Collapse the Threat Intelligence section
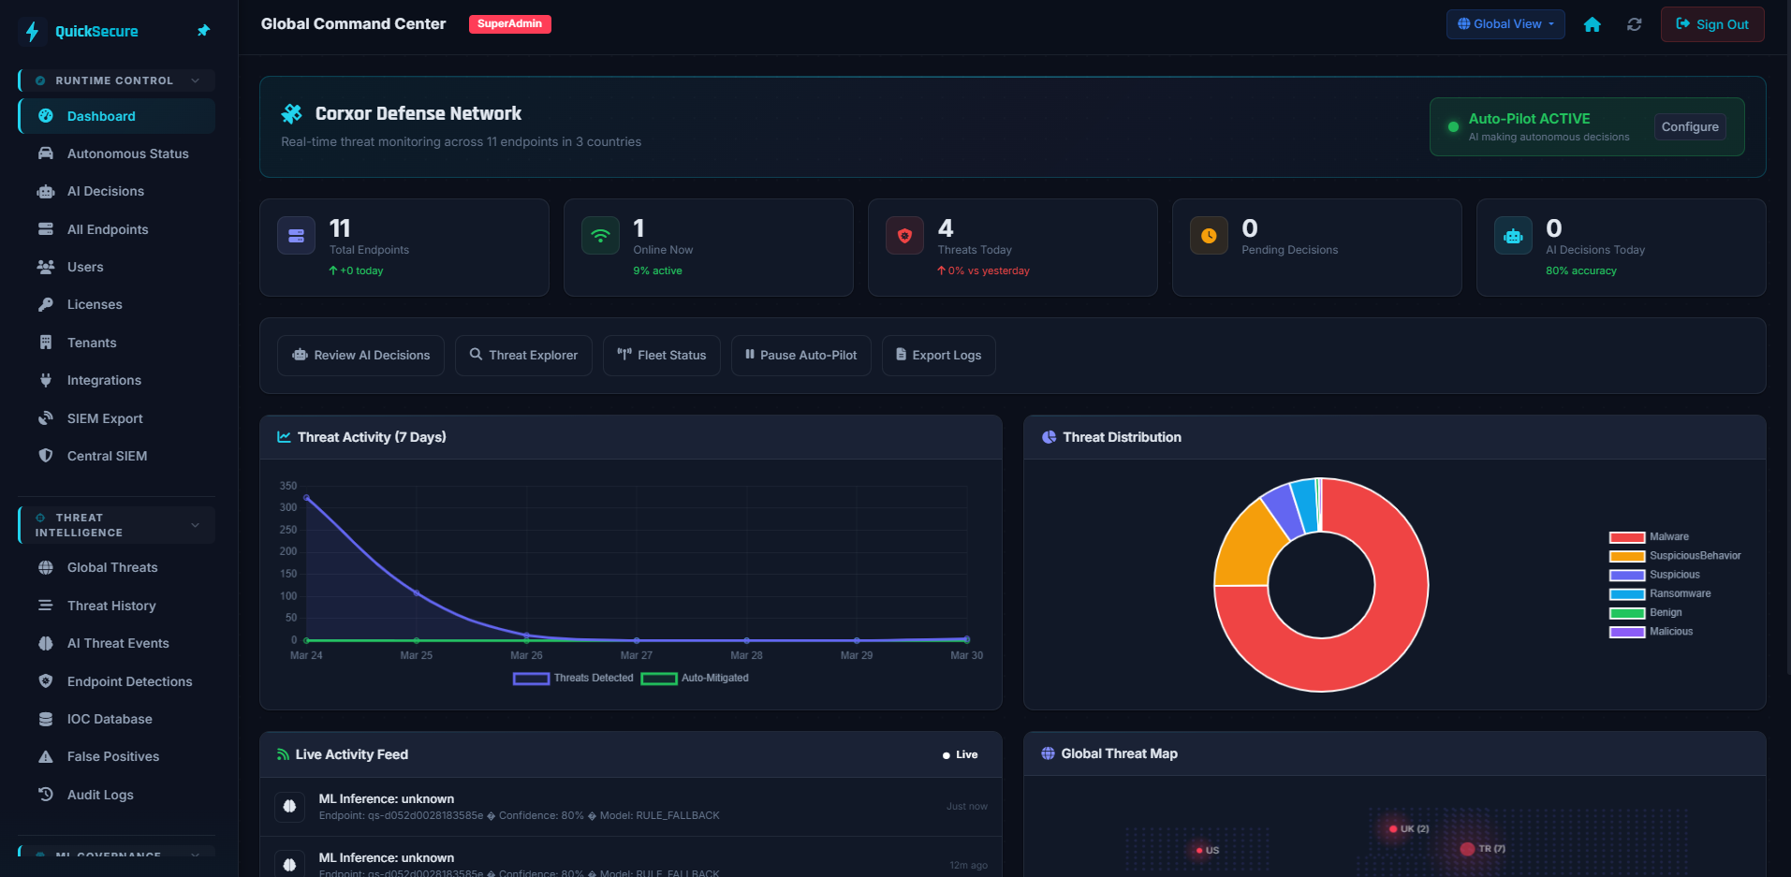The width and height of the screenshot is (1791, 877). pos(195,525)
